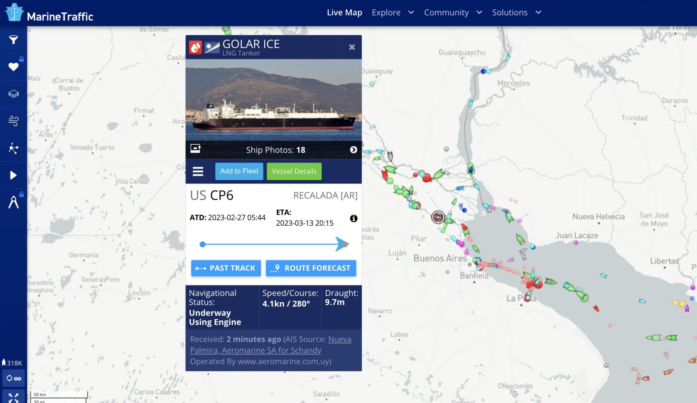Go to next ship photo arrow
This screenshot has width=697, height=403.
coord(353,150)
